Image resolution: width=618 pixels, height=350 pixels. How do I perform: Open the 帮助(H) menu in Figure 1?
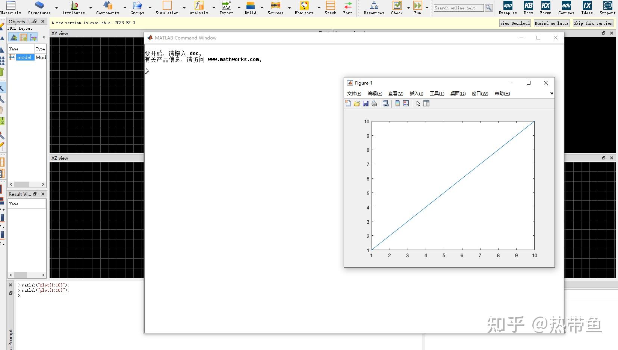click(502, 94)
